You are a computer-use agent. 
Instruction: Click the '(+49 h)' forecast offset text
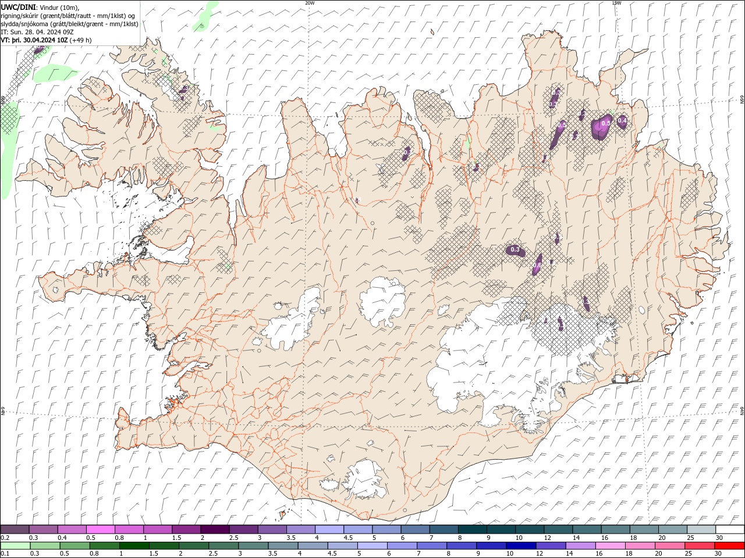80,40
